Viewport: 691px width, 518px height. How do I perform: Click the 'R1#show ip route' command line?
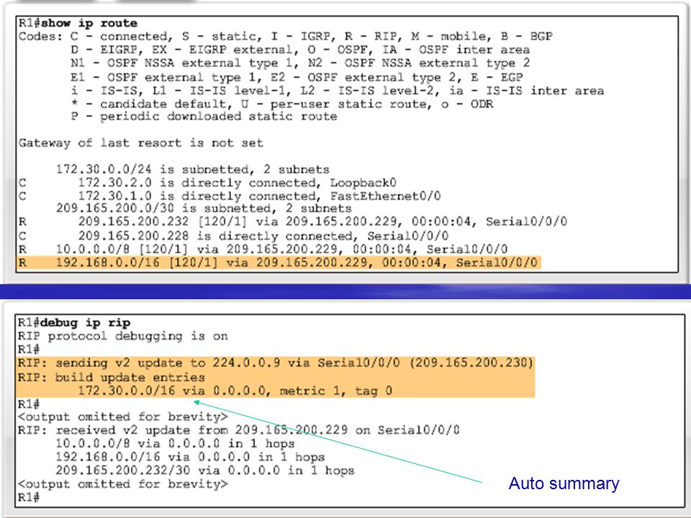(78, 23)
